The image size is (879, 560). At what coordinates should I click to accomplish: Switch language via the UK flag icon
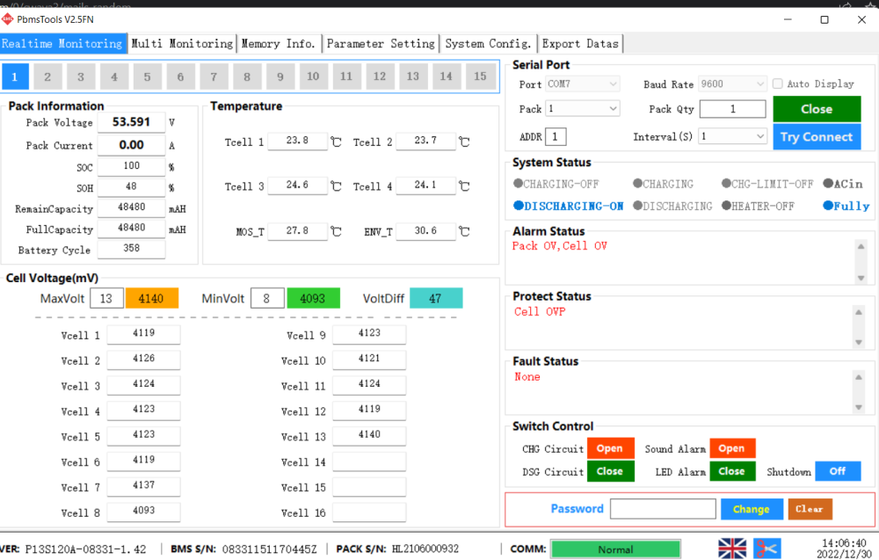coord(732,549)
